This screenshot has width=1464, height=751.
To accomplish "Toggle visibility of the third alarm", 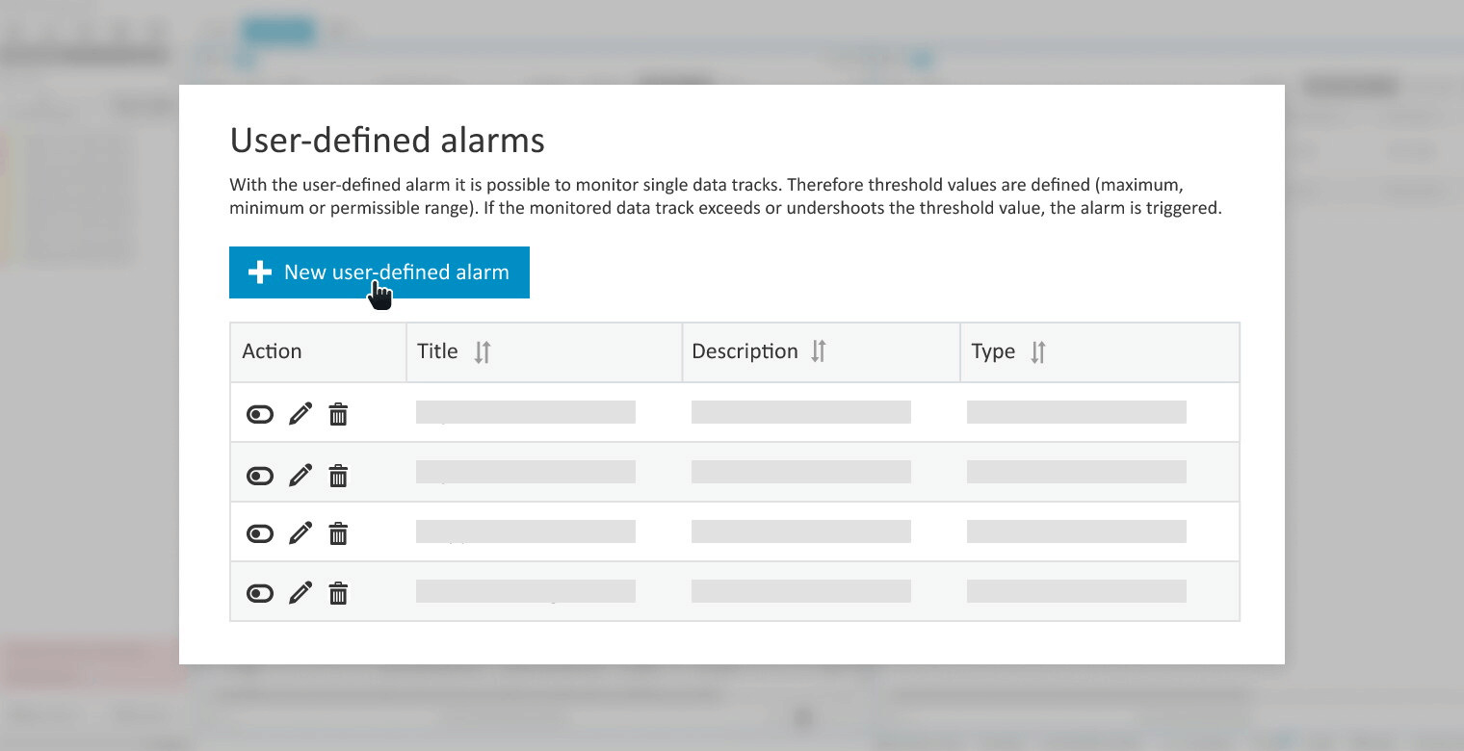I will click(x=260, y=532).
